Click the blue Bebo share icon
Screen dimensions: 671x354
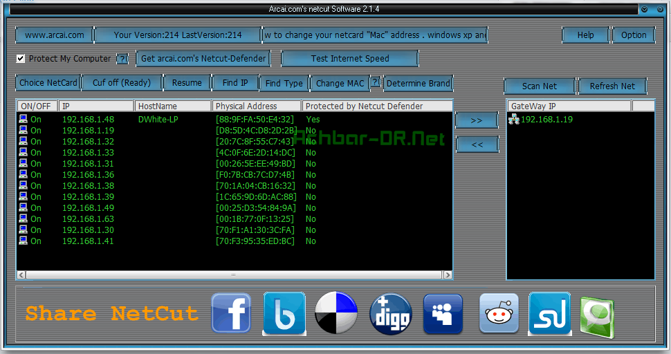(284, 313)
